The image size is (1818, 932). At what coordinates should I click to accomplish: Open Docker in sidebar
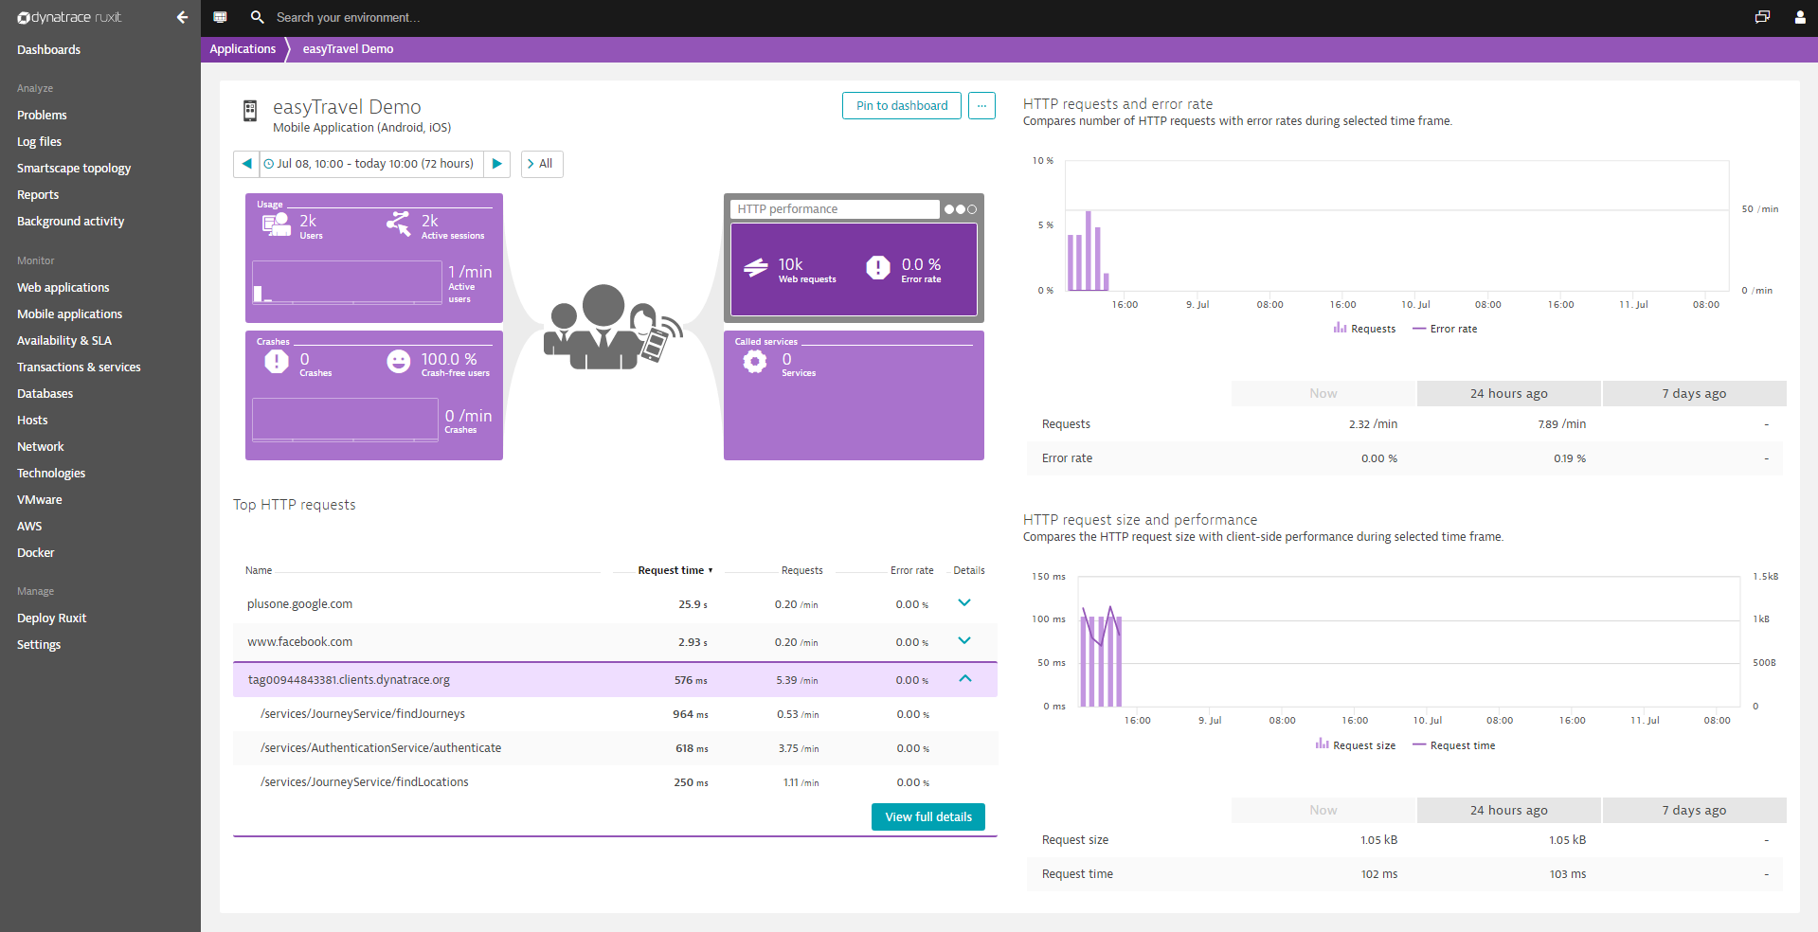pyautogui.click(x=35, y=552)
